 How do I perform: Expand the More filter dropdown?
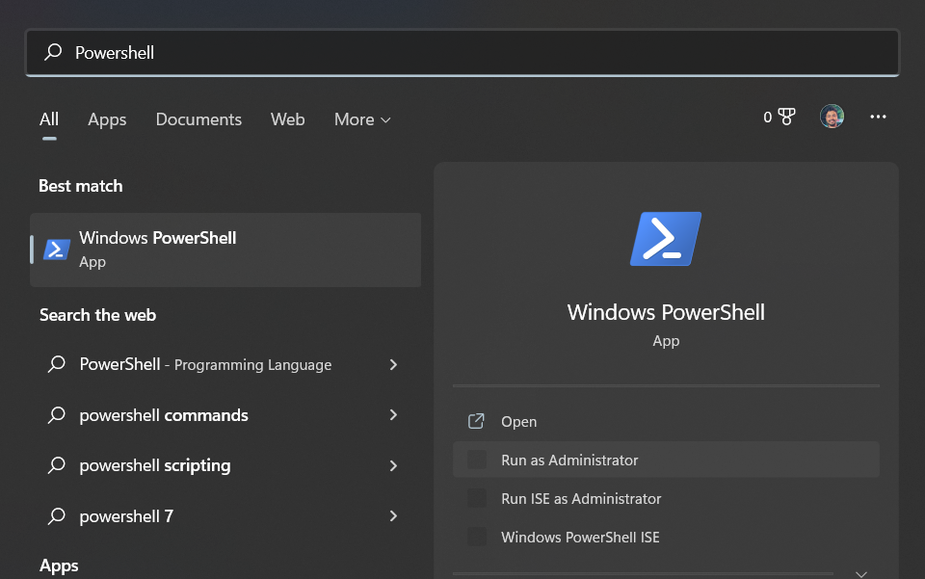tap(362, 119)
